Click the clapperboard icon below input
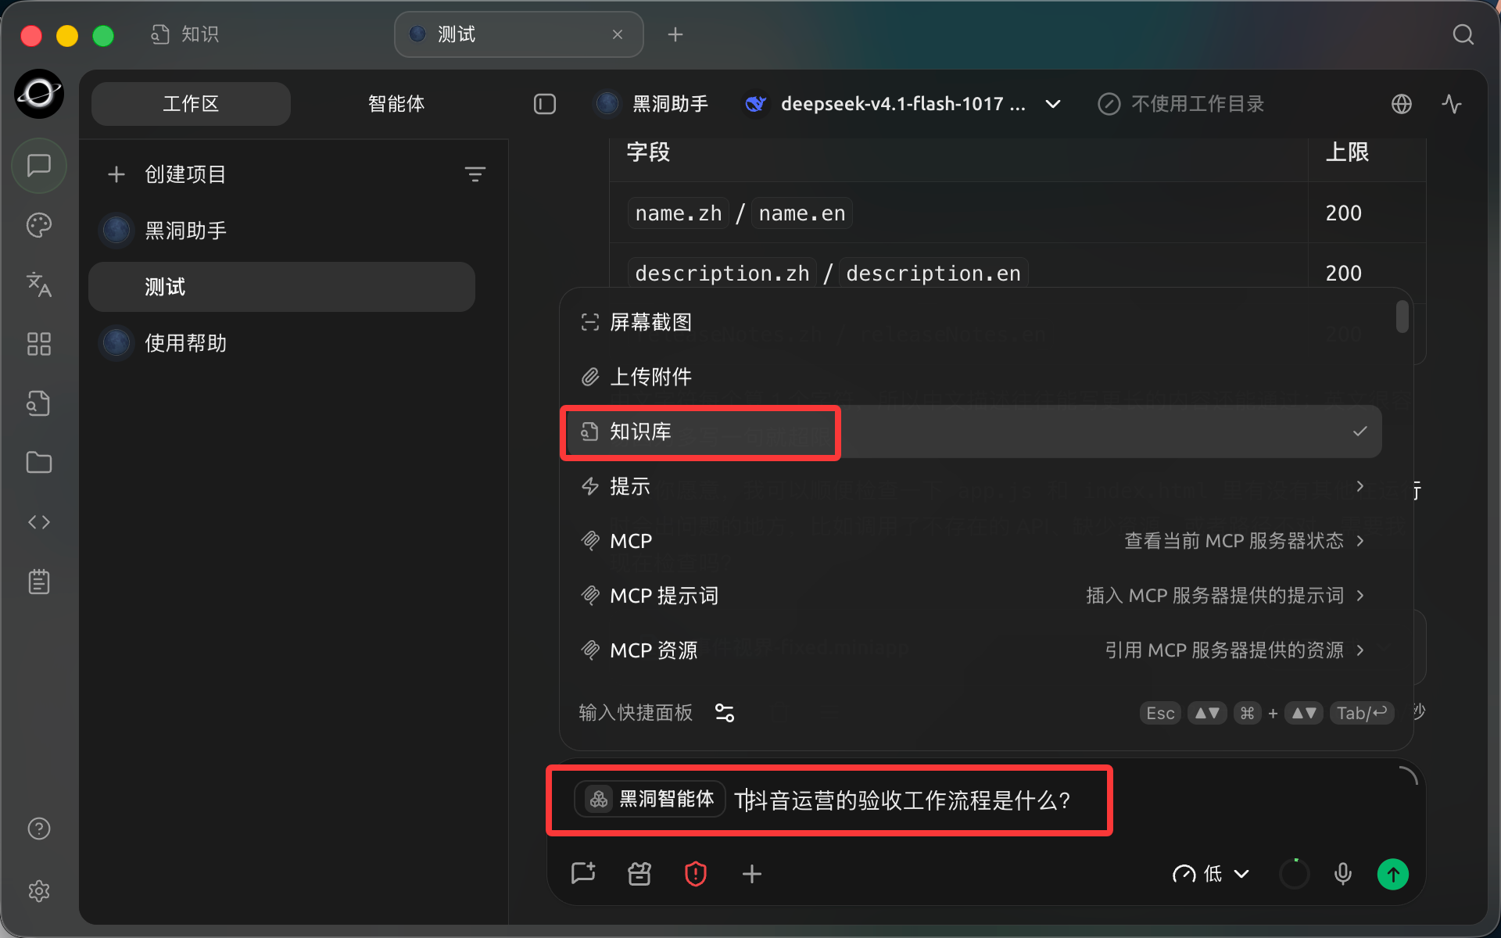 click(x=639, y=873)
